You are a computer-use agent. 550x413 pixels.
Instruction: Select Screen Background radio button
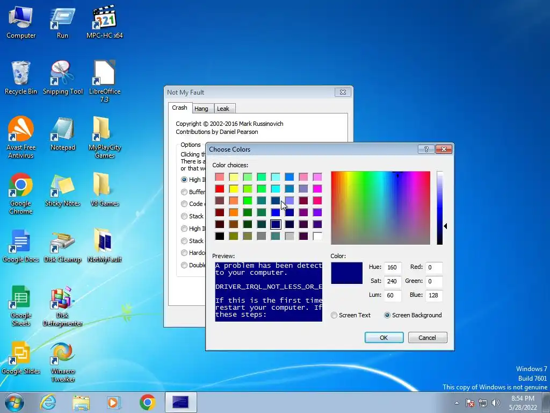coord(413,315)
